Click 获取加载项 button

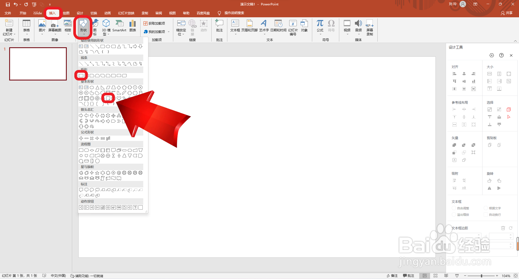pos(154,23)
